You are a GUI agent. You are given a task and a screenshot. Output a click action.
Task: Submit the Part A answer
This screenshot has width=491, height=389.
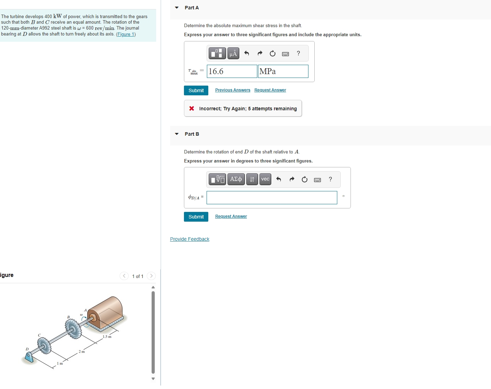[196, 90]
